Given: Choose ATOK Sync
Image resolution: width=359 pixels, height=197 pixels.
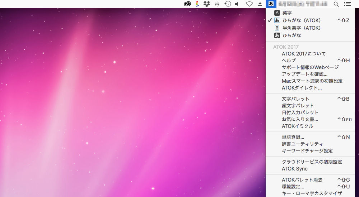Looking at the screenshot, I should click(x=310, y=169).
